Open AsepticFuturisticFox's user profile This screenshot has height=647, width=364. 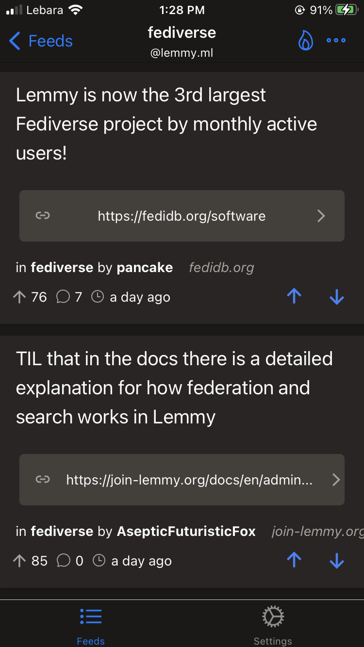(x=186, y=532)
